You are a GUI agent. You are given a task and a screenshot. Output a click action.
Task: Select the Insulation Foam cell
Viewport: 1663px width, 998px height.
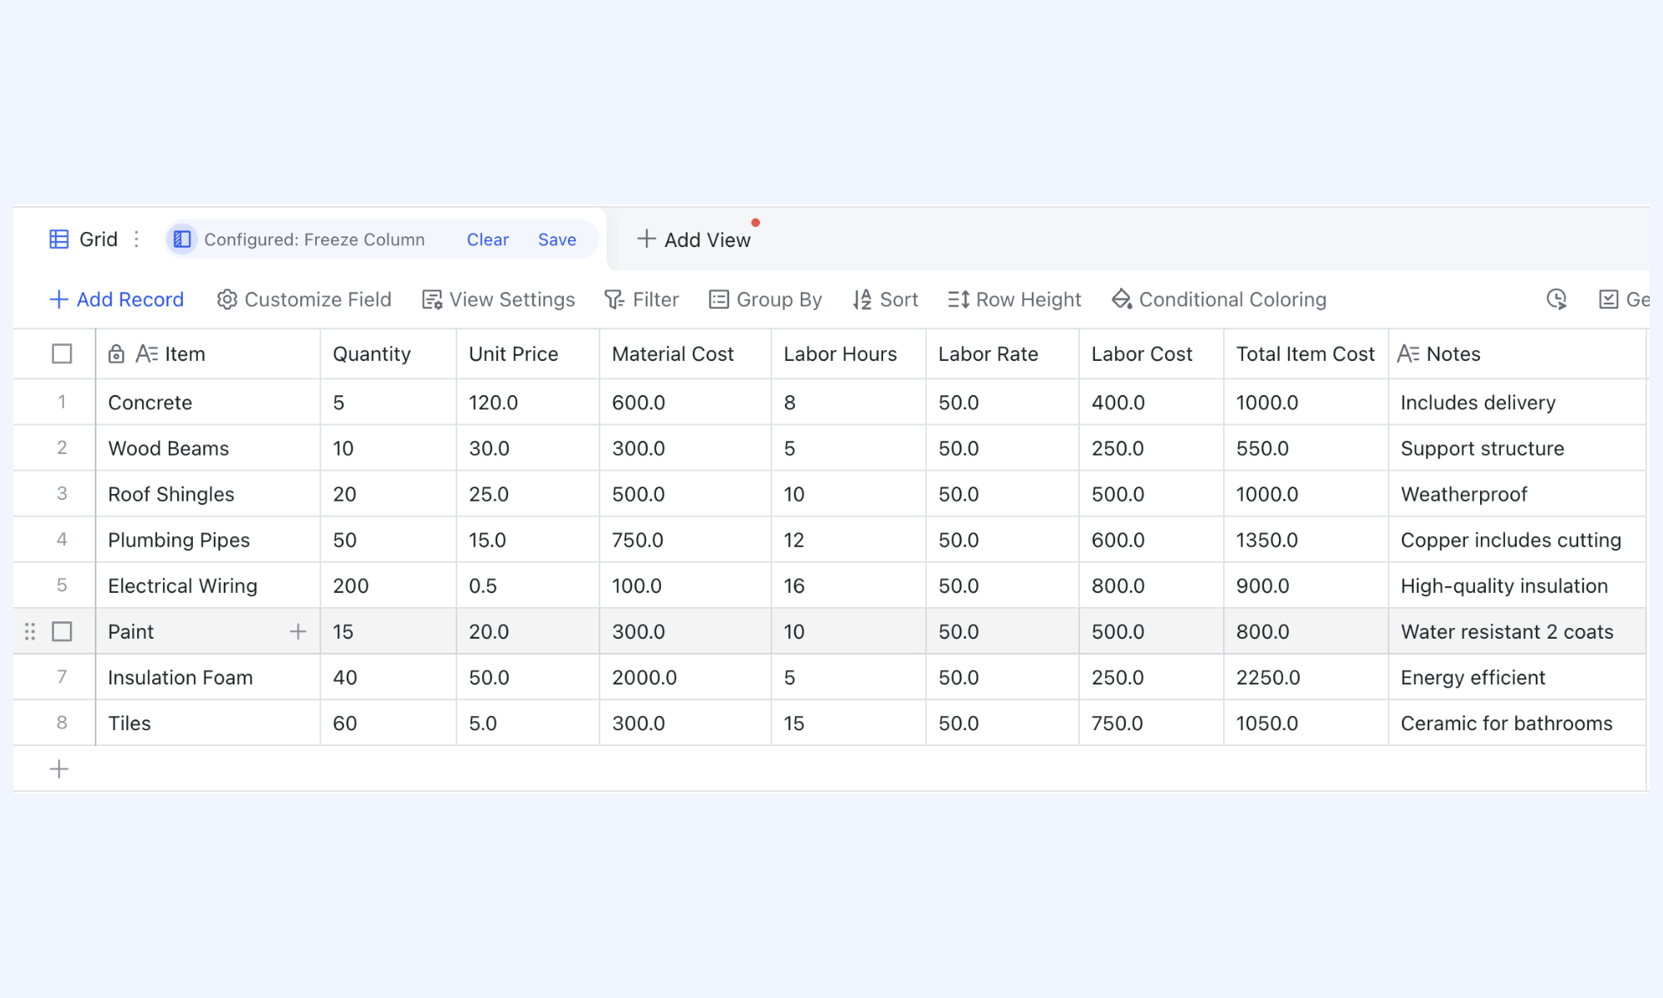208,678
